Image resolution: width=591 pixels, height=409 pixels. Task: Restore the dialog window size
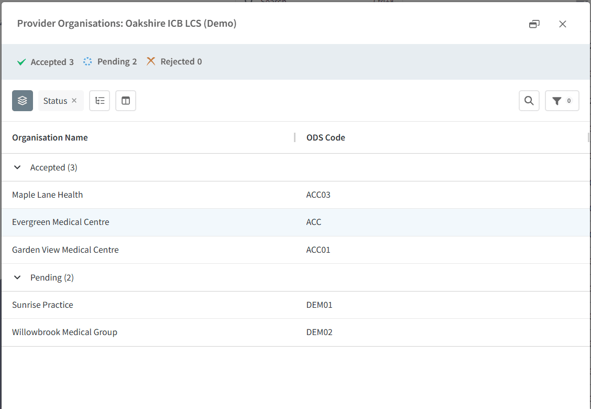click(x=534, y=24)
